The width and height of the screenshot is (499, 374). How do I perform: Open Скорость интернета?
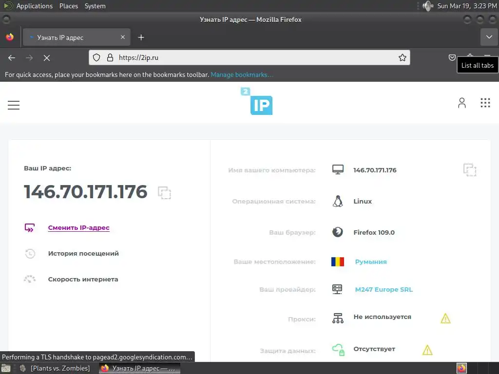(x=83, y=279)
